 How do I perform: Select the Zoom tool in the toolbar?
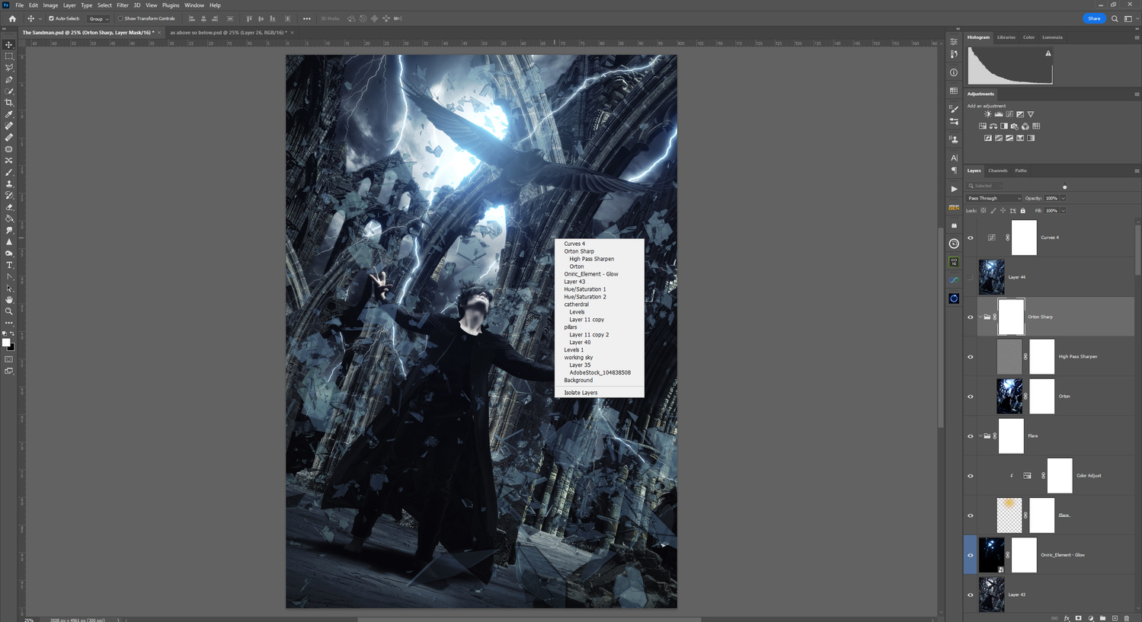(9, 311)
